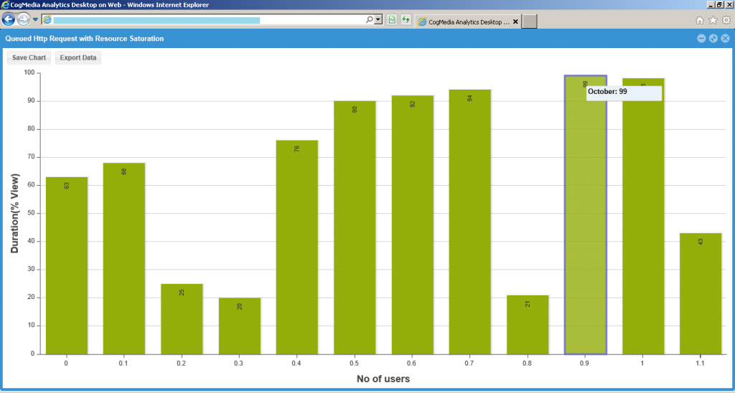Click the browser Back button

[9, 20]
